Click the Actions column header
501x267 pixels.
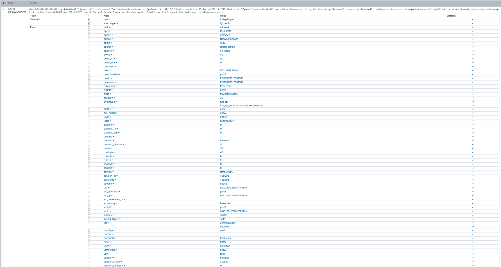tap(451, 16)
